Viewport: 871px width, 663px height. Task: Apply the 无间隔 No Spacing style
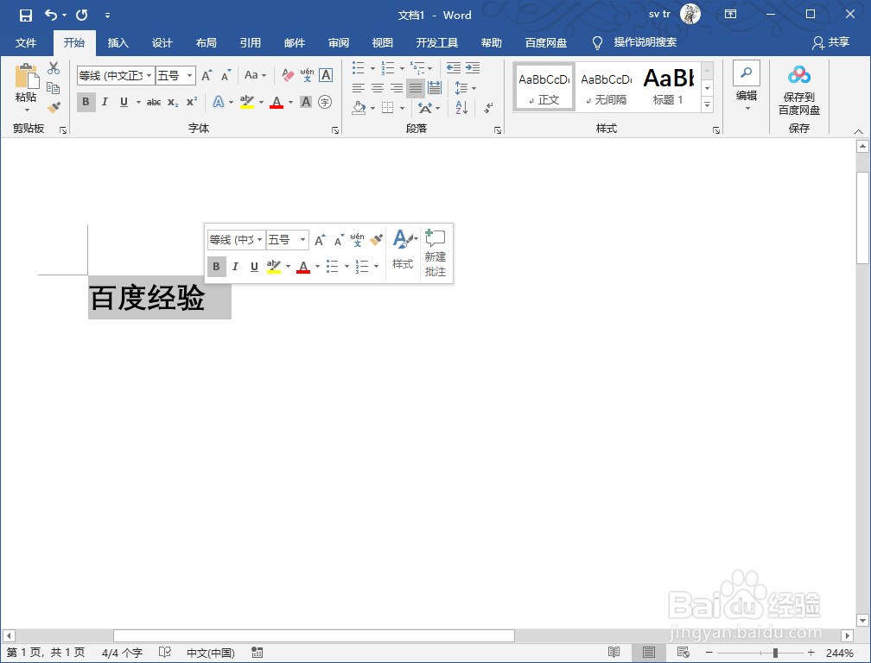[x=606, y=86]
